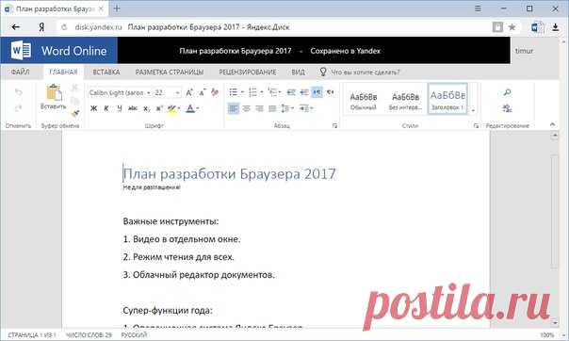
Task: Open bullet list style dropdown
Action: click(x=242, y=93)
